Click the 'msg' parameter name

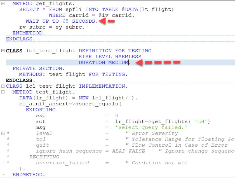point(41,127)
